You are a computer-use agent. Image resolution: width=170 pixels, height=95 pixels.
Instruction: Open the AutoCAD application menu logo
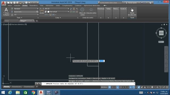[3, 3]
